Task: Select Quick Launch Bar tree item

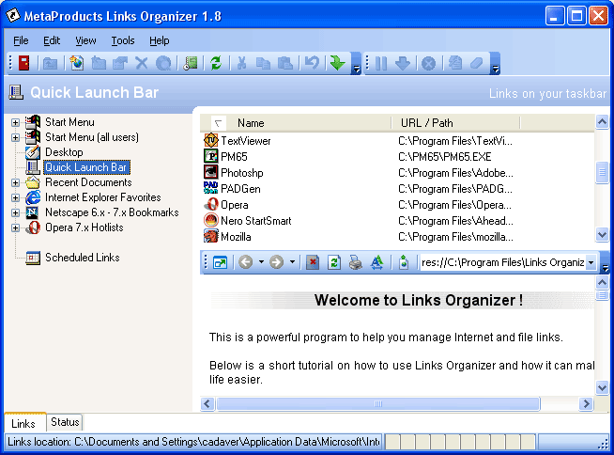Action: click(86, 167)
